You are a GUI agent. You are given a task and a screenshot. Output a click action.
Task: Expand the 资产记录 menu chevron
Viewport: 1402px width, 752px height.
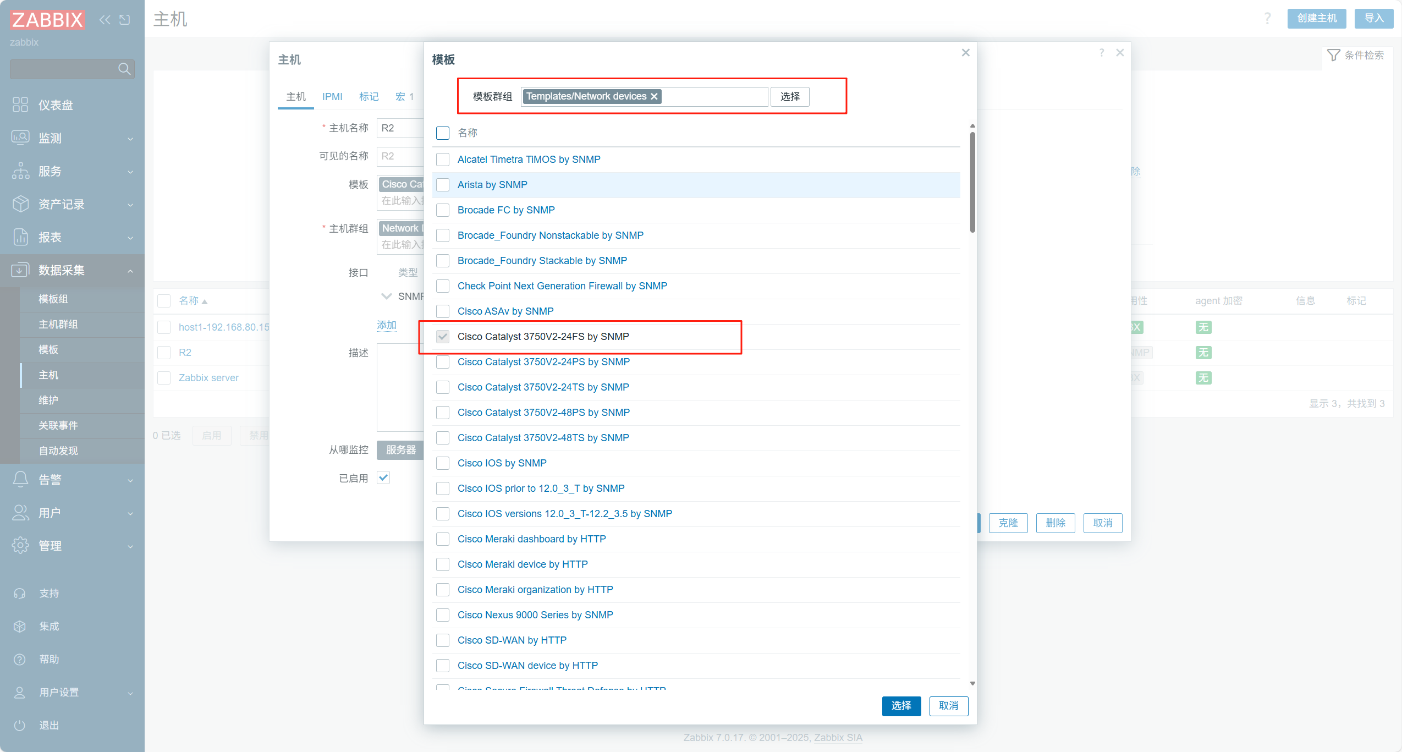130,205
